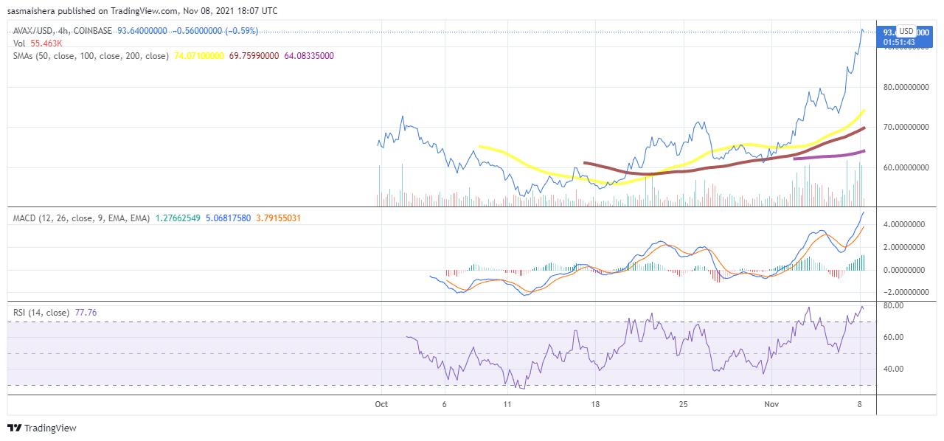Viewport: 944px width, 441px height.
Task: Click RSI axis label 40.00
Action: click(894, 369)
